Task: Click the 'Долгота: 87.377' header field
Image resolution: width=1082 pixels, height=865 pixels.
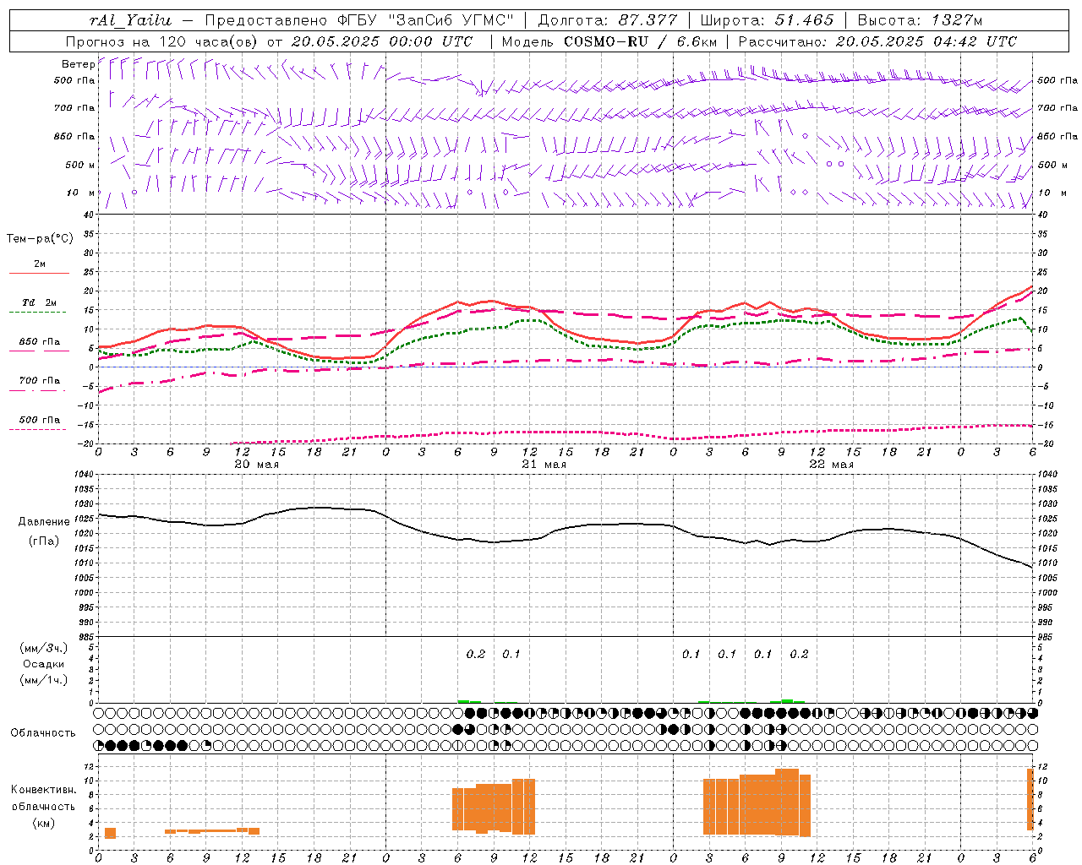Action: [x=607, y=20]
